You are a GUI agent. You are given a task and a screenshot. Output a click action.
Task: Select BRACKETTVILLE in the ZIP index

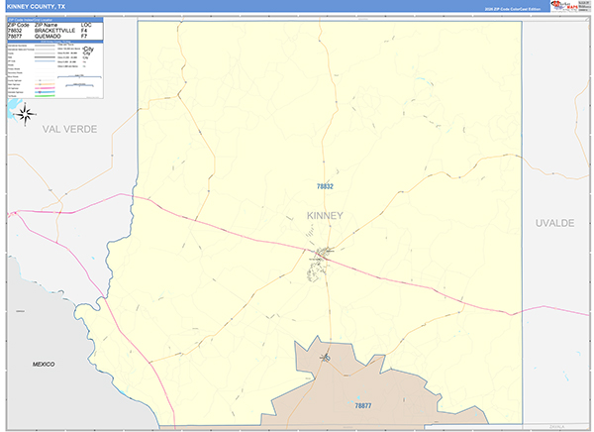(x=54, y=31)
